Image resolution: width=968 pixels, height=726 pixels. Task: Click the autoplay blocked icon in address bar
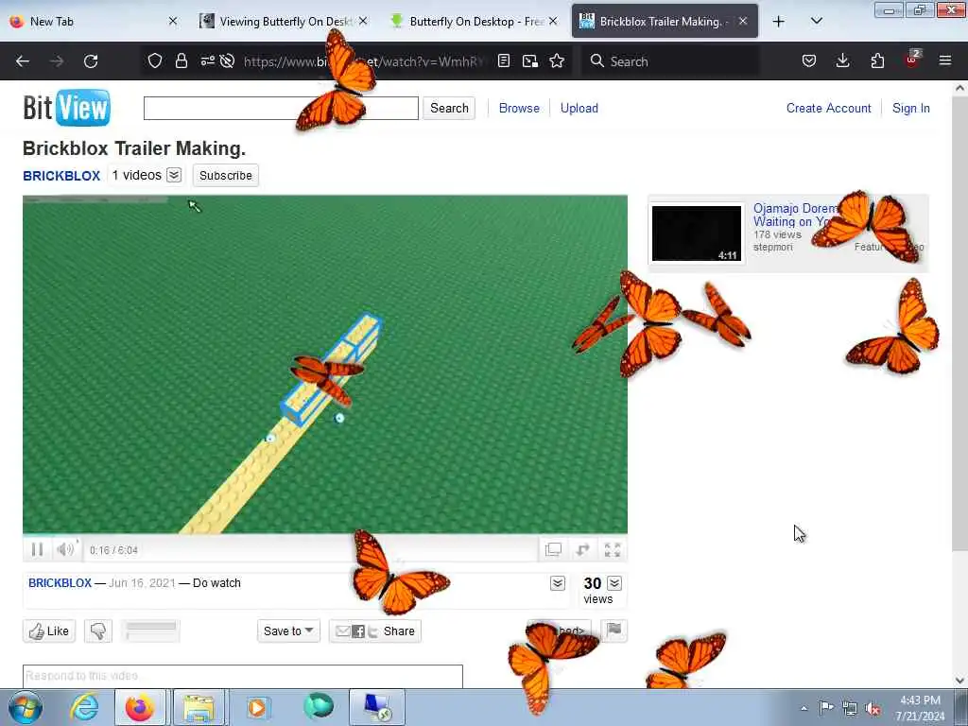(x=227, y=60)
